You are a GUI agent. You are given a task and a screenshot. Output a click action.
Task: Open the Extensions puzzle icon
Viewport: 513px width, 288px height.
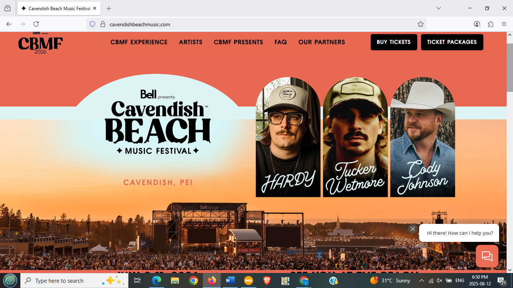tap(490, 24)
